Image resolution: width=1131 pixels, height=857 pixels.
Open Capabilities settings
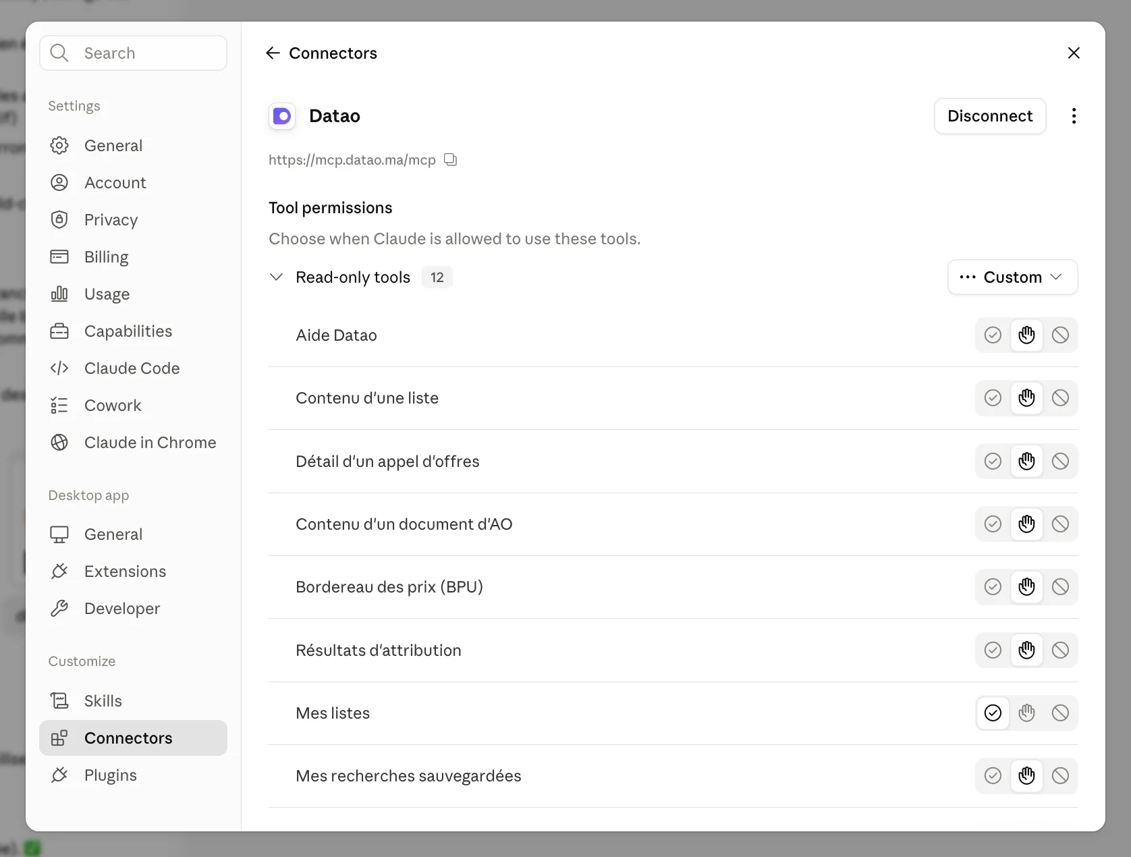(134, 331)
